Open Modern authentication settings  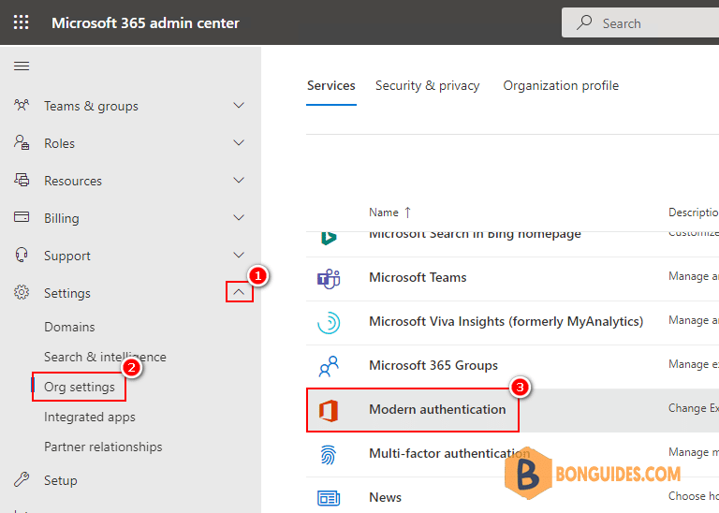coord(437,409)
